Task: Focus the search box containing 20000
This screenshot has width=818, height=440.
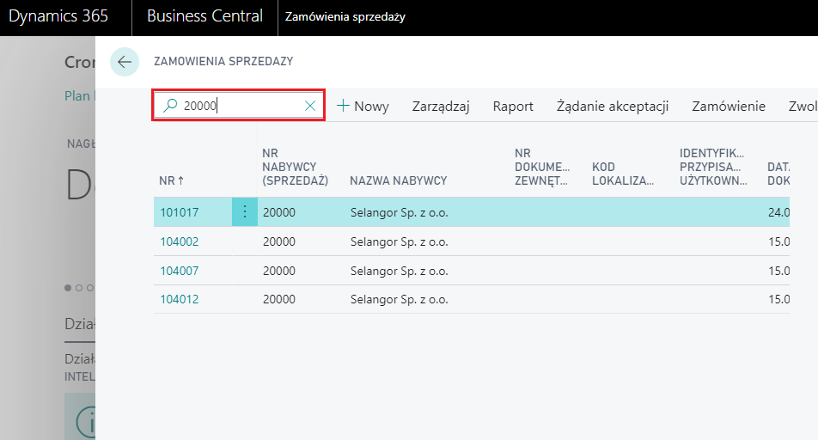Action: tap(238, 106)
